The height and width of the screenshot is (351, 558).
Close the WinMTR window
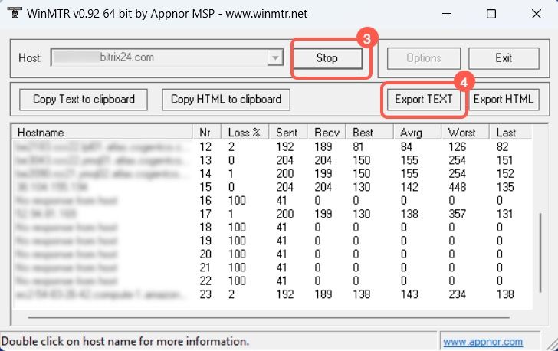[x=537, y=14]
